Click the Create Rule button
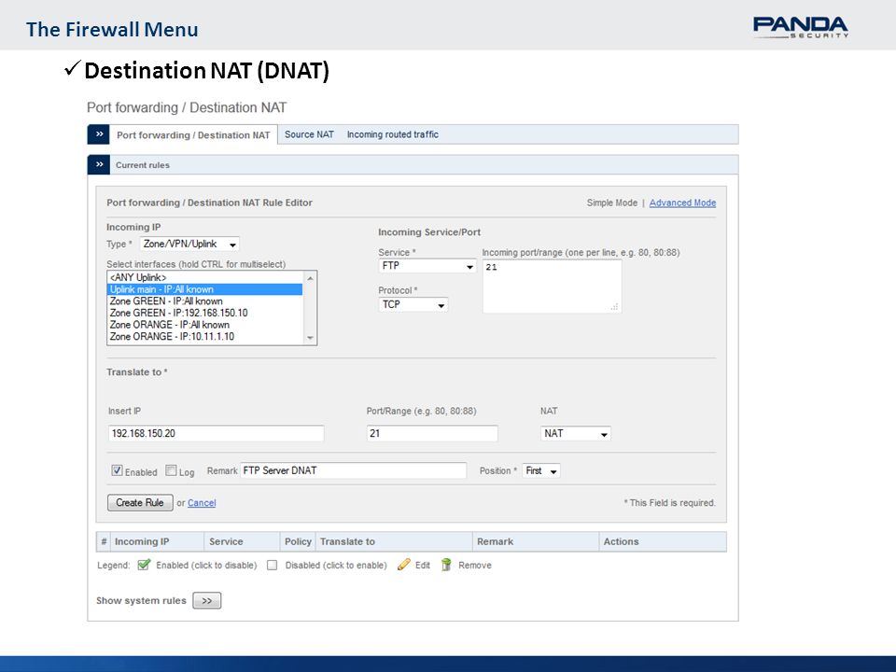Image resolution: width=896 pixels, height=672 pixels. pos(140,502)
